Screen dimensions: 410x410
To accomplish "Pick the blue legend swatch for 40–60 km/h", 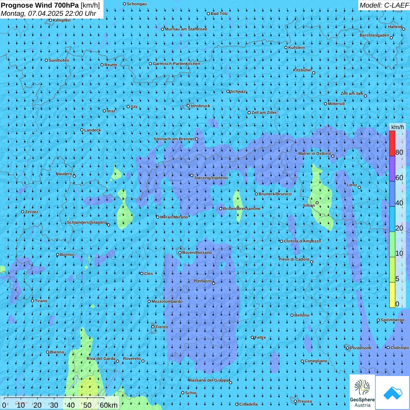I will (x=392, y=194).
